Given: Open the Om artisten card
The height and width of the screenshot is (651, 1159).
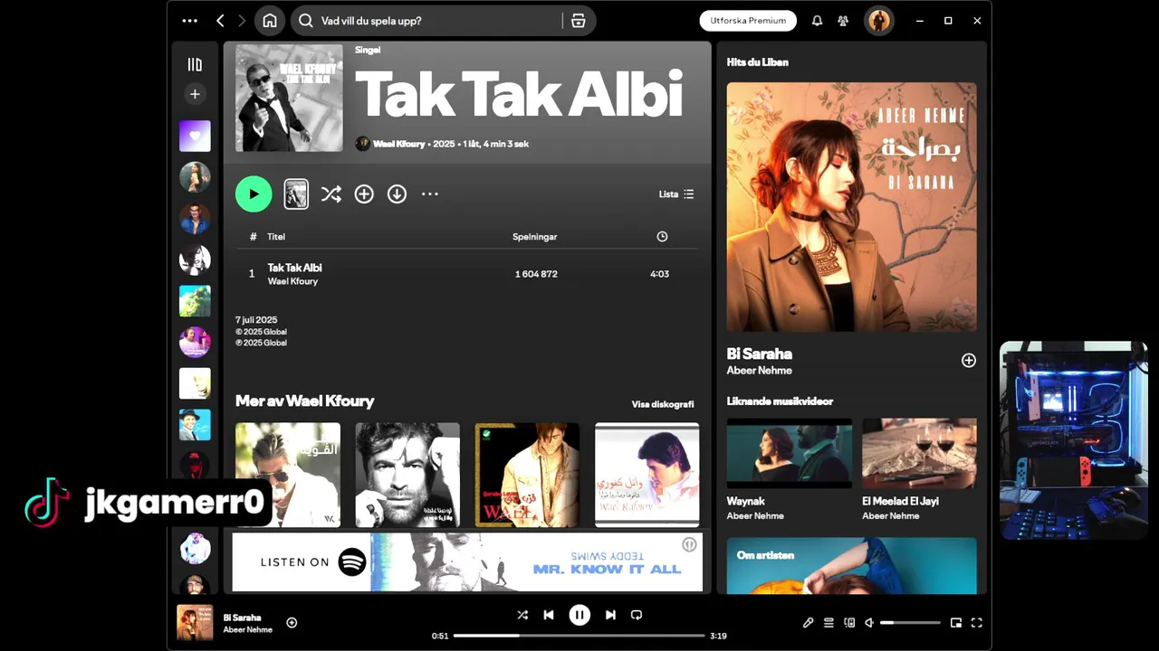Looking at the screenshot, I should 851,566.
